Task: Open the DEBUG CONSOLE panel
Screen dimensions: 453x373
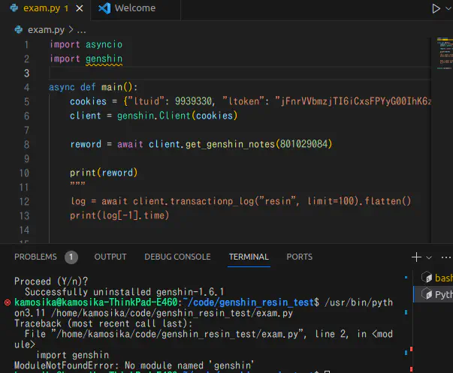Action: point(177,257)
